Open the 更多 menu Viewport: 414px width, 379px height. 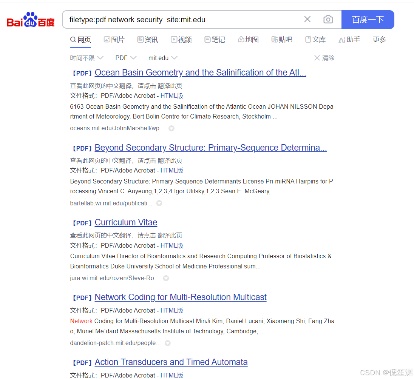(379, 40)
